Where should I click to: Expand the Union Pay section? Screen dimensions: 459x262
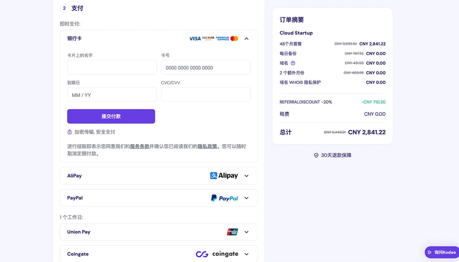coord(246,232)
